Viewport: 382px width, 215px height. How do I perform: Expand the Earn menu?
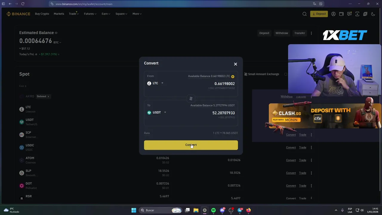tap(106, 14)
